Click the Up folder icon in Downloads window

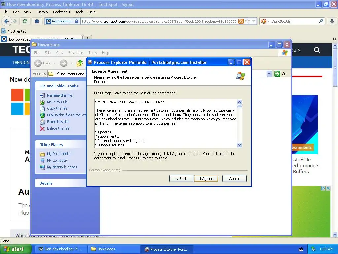pos(79,63)
